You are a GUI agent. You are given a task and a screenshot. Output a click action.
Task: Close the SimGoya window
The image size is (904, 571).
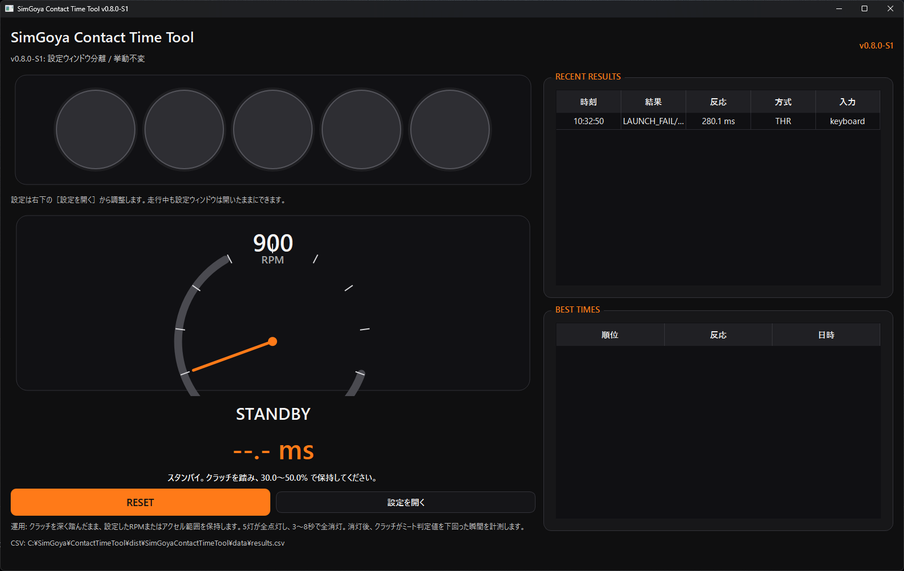pyautogui.click(x=890, y=8)
